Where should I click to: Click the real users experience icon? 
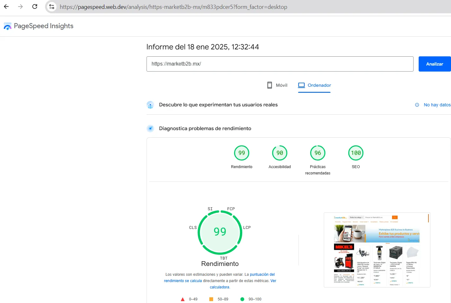point(150,105)
